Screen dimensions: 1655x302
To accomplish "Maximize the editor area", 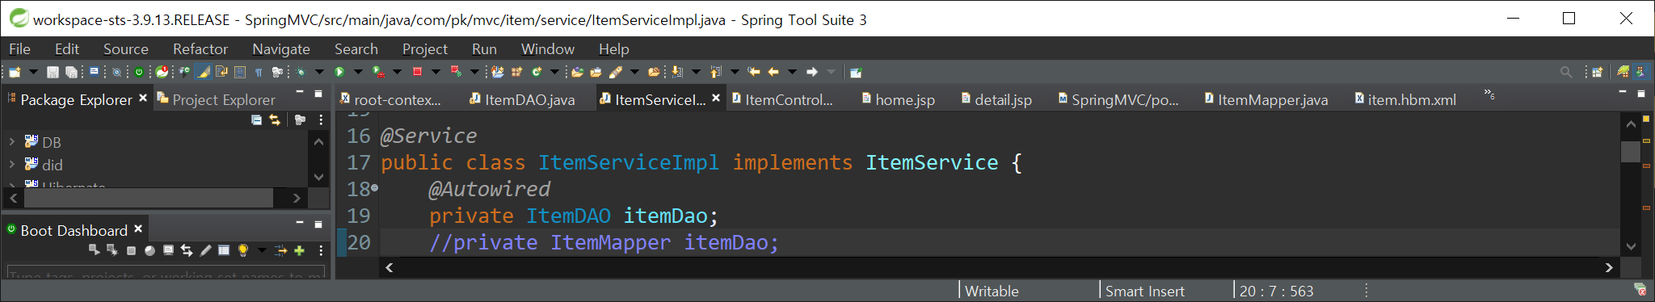I will [x=1641, y=94].
